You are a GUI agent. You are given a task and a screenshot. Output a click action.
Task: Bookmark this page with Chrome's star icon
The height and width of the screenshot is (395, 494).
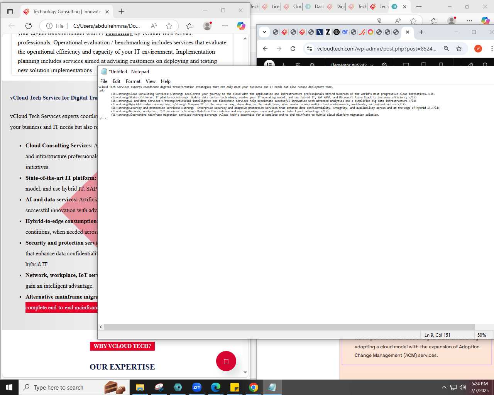click(459, 49)
